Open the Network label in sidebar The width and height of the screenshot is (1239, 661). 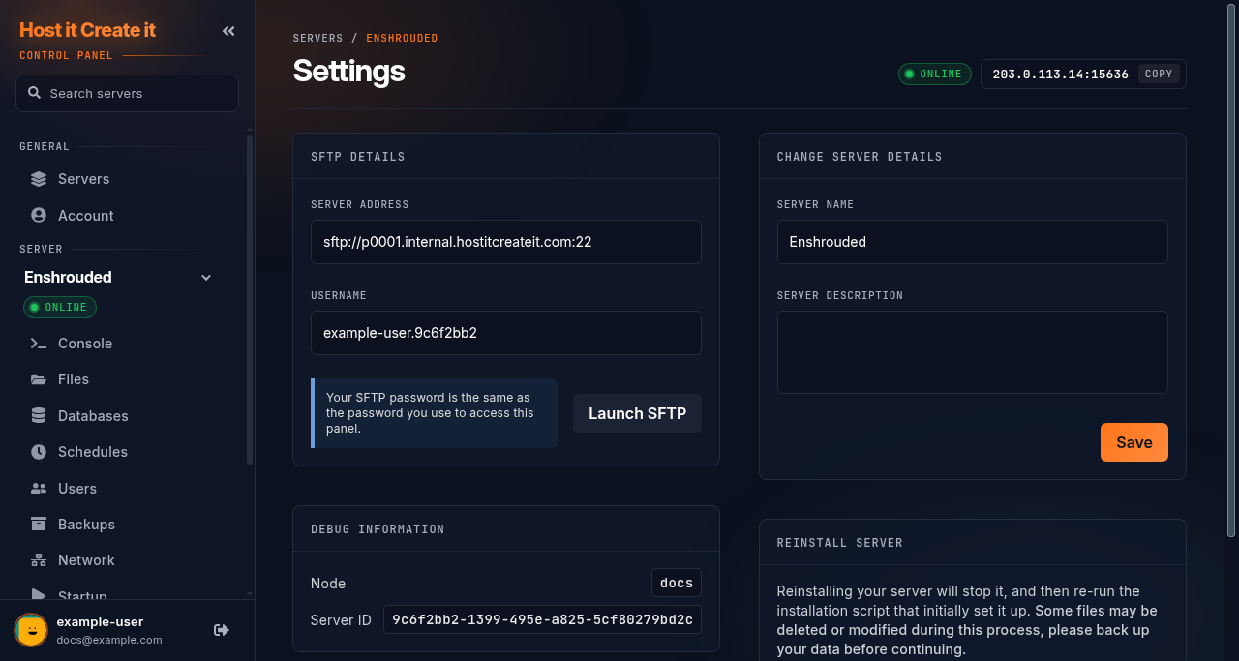click(86, 560)
